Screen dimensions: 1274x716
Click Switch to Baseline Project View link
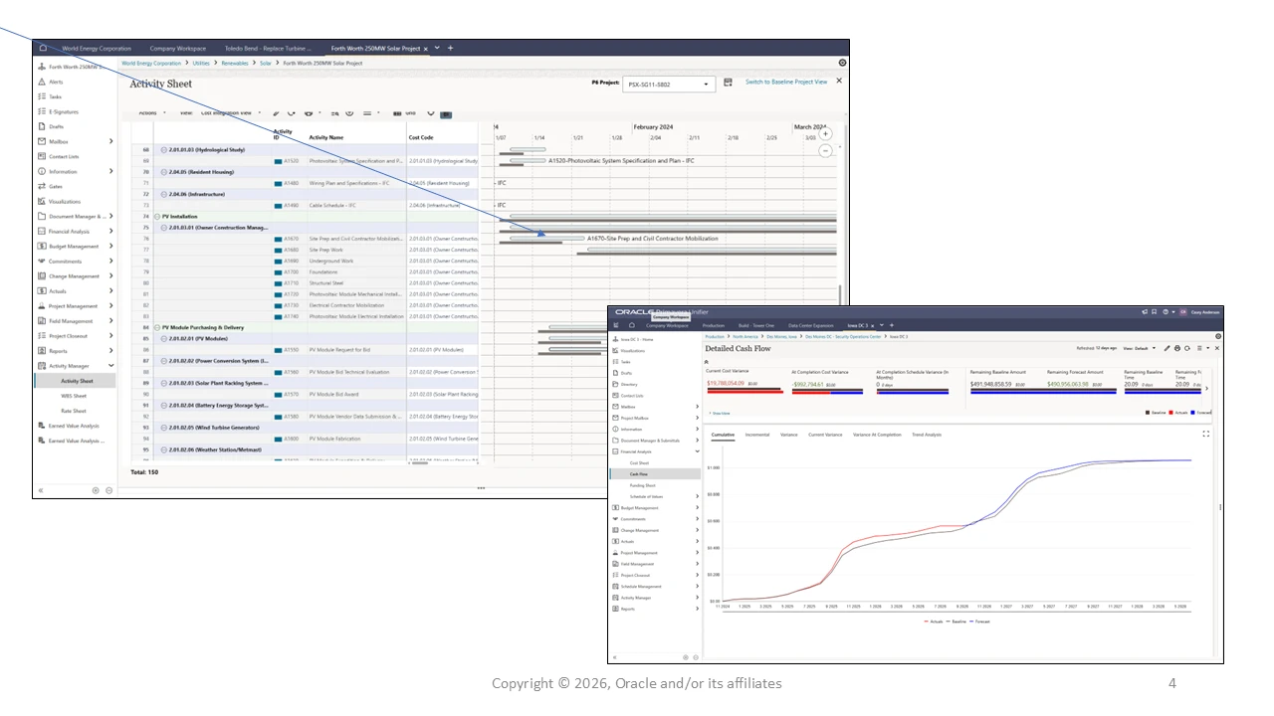[786, 82]
